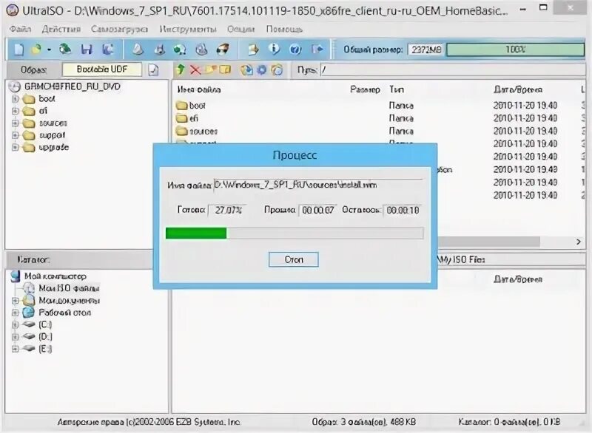Expand the boot folder tree node

tap(16, 99)
